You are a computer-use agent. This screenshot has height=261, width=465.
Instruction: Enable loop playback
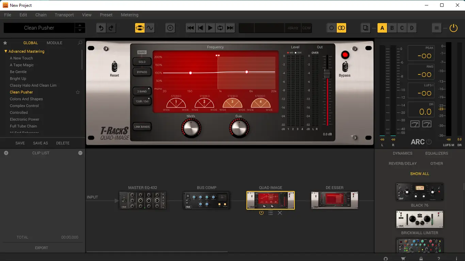pyautogui.click(x=220, y=28)
